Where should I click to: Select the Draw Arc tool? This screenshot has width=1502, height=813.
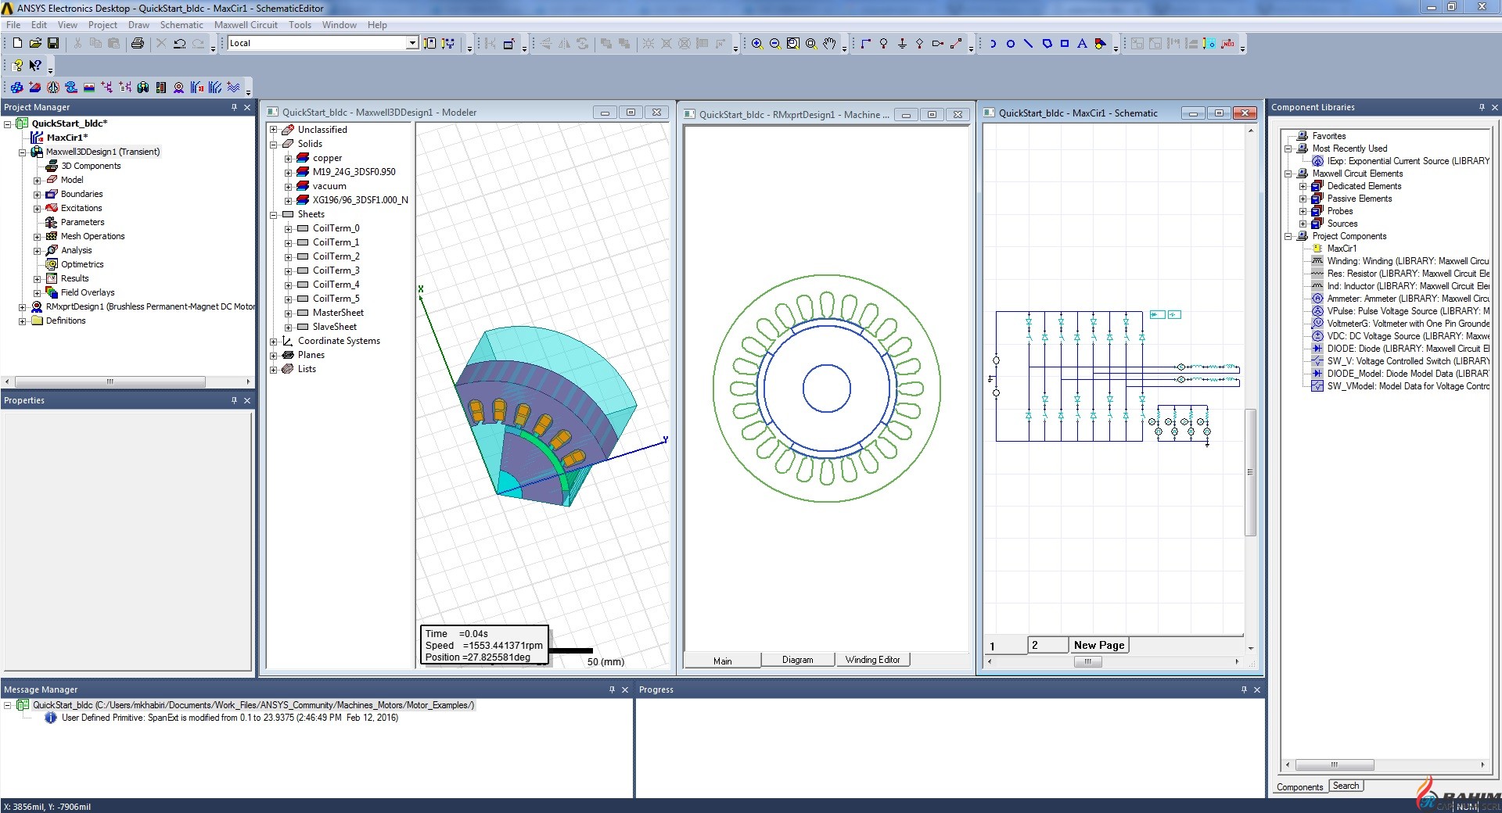coord(993,43)
